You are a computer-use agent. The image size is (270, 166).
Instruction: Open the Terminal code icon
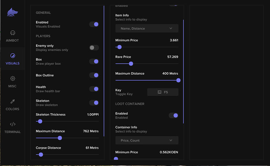(x=12, y=124)
